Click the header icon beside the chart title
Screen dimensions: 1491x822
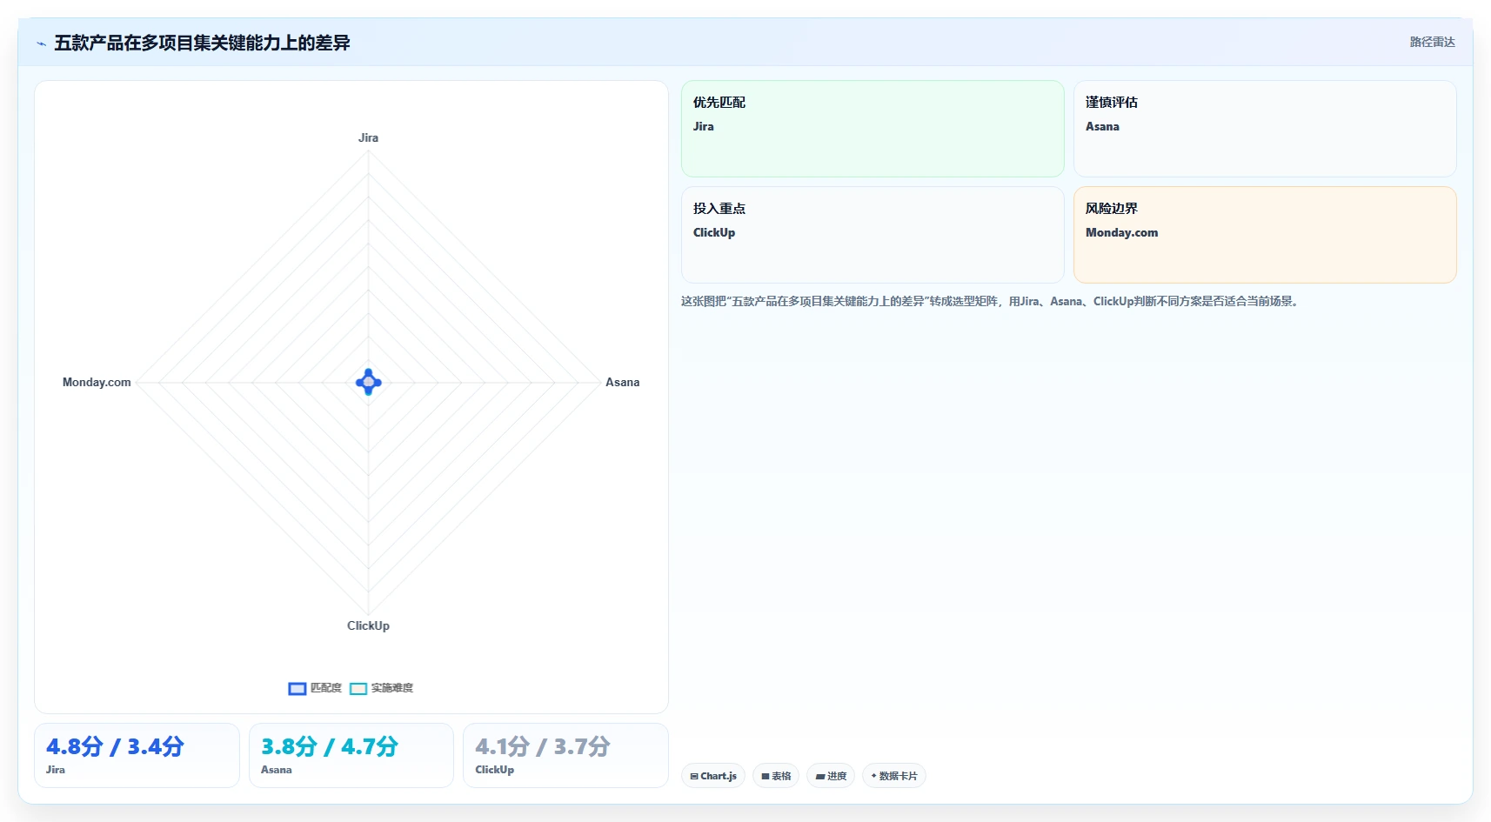click(41, 43)
